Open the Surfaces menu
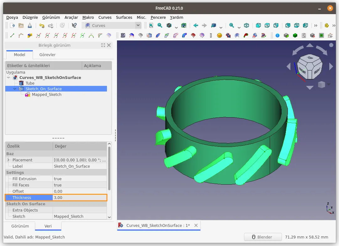Viewport: 339px width, 246px height. point(124,17)
